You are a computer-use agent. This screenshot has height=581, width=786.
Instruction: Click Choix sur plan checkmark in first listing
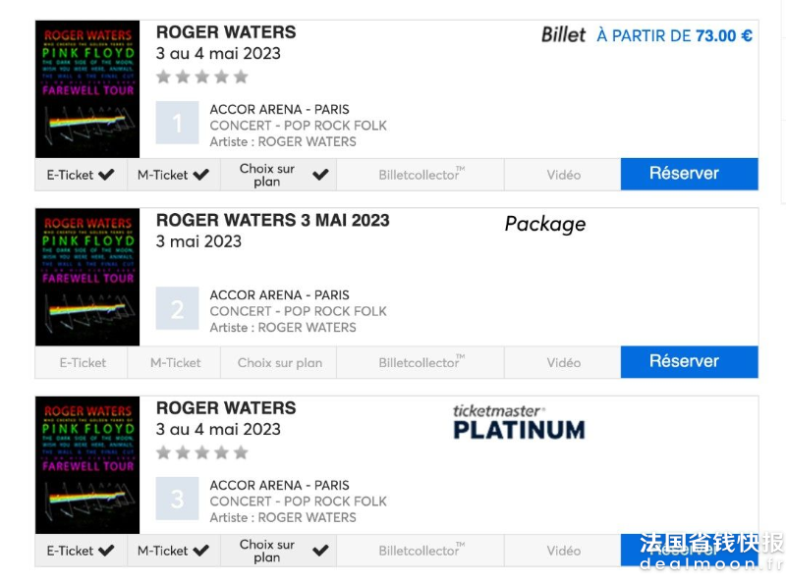point(320,175)
